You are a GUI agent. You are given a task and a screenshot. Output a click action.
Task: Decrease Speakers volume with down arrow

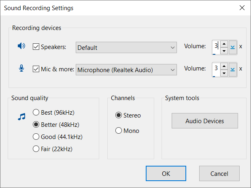[x=224, y=51]
